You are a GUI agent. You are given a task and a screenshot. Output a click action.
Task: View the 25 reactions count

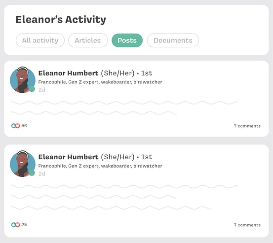click(24, 225)
